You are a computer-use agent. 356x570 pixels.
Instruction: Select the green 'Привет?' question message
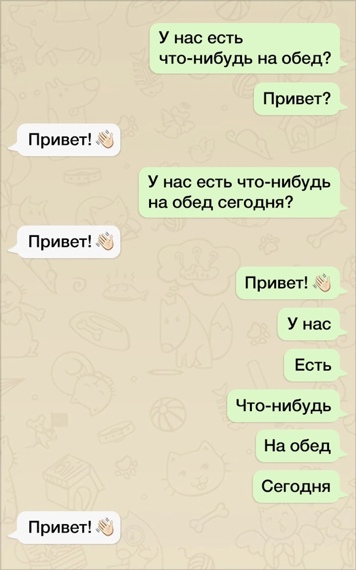(x=296, y=98)
